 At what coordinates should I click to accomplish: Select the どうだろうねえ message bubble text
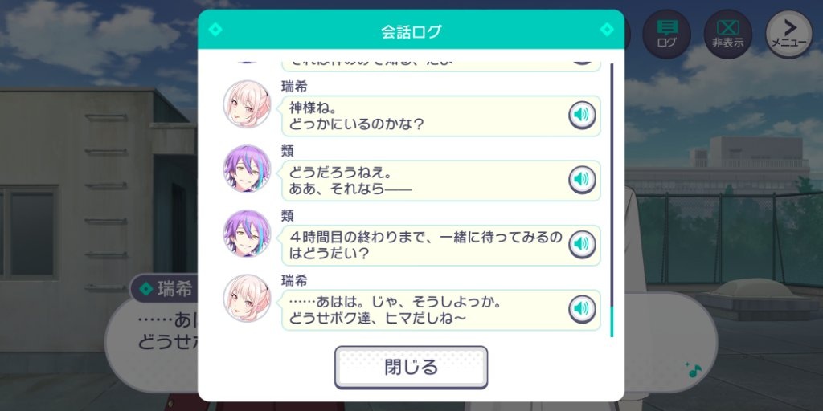(350, 181)
